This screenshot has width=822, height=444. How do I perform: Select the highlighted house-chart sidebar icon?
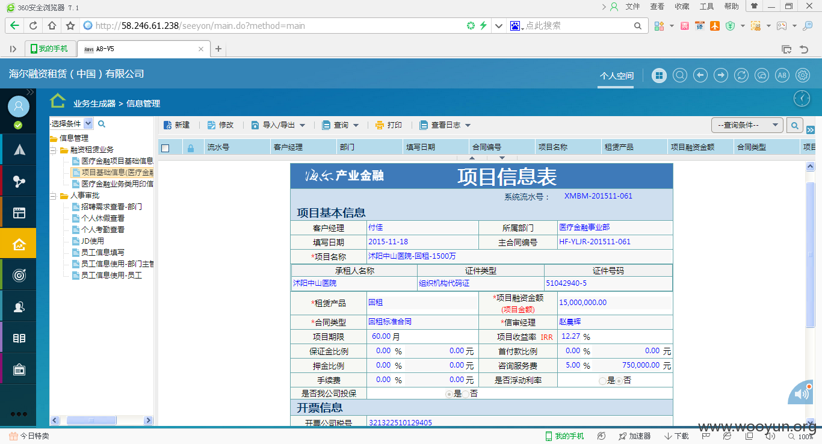(19, 244)
